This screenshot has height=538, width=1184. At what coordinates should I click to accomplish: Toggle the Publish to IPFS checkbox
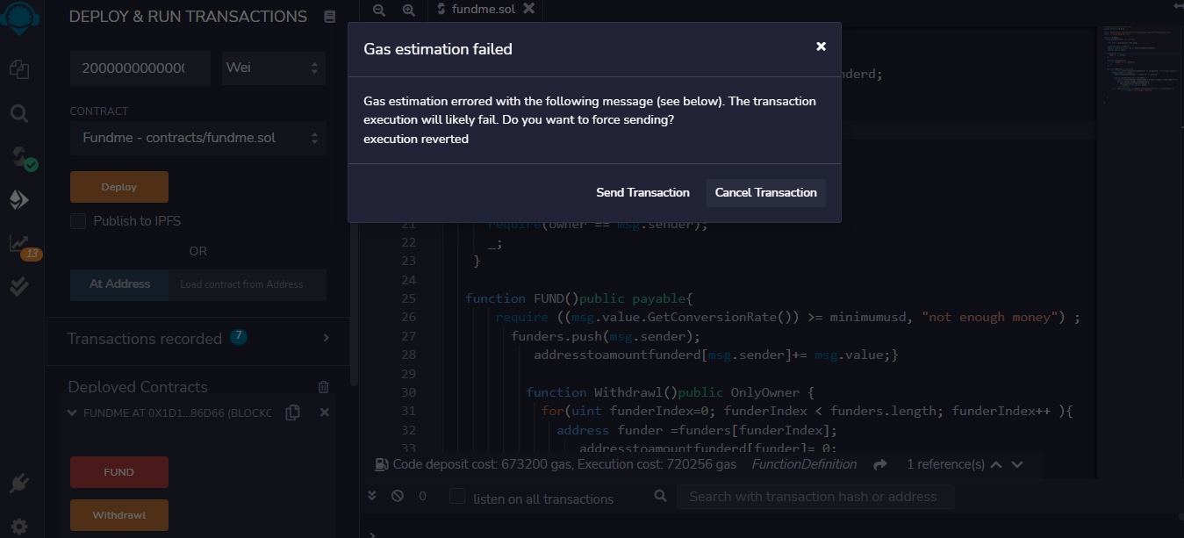point(78,221)
